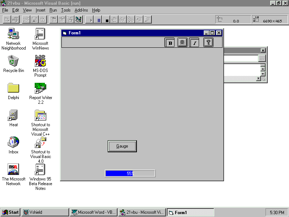Toggle the Bold (B) button in Form1
This screenshot has height=217, width=289.
(x=170, y=43)
